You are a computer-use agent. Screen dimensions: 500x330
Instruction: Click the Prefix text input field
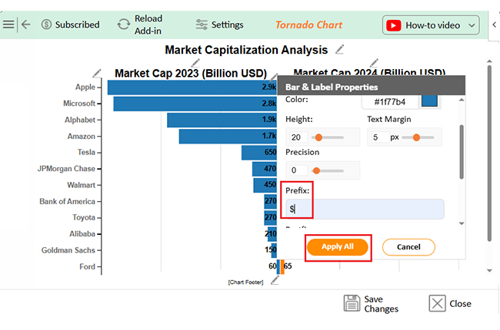[x=365, y=209]
